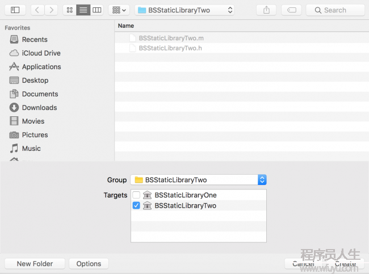
Task: Open the Group dropdown BSStaticLibraryTwo
Action: click(198, 180)
